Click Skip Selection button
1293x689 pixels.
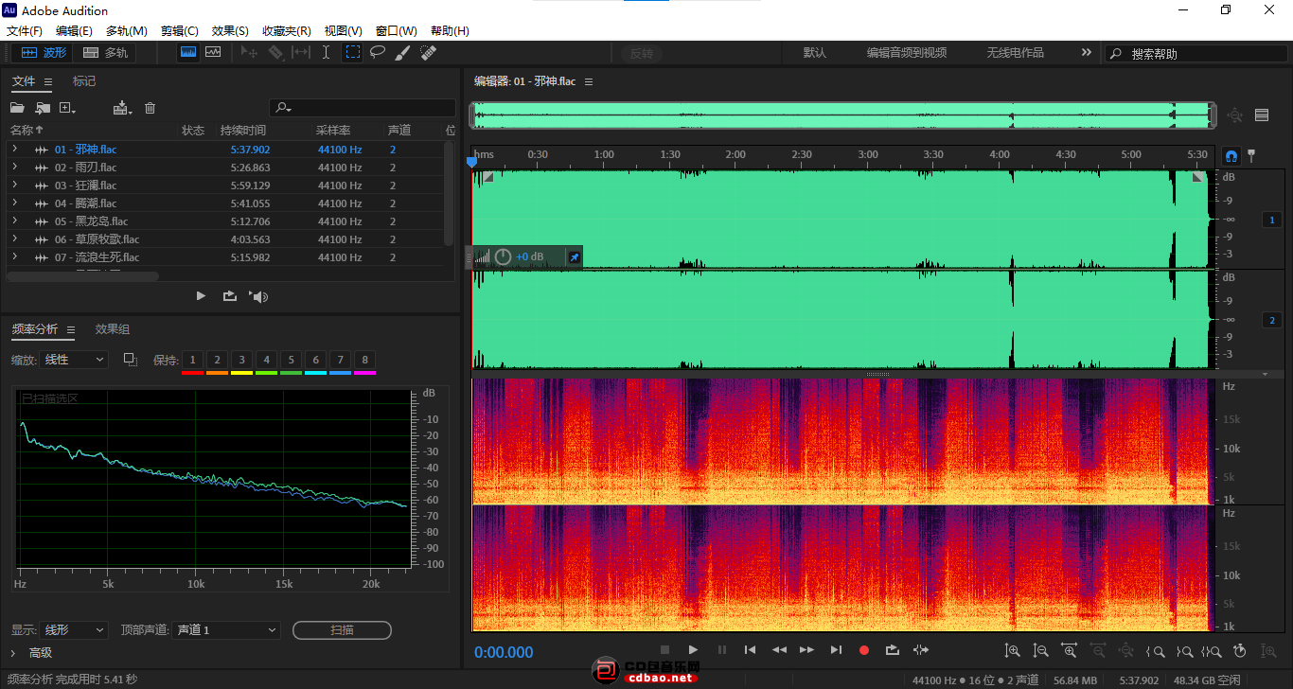click(x=921, y=650)
